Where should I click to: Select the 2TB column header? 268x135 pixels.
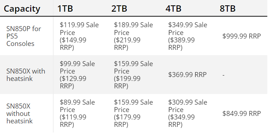pyautogui.click(x=119, y=8)
